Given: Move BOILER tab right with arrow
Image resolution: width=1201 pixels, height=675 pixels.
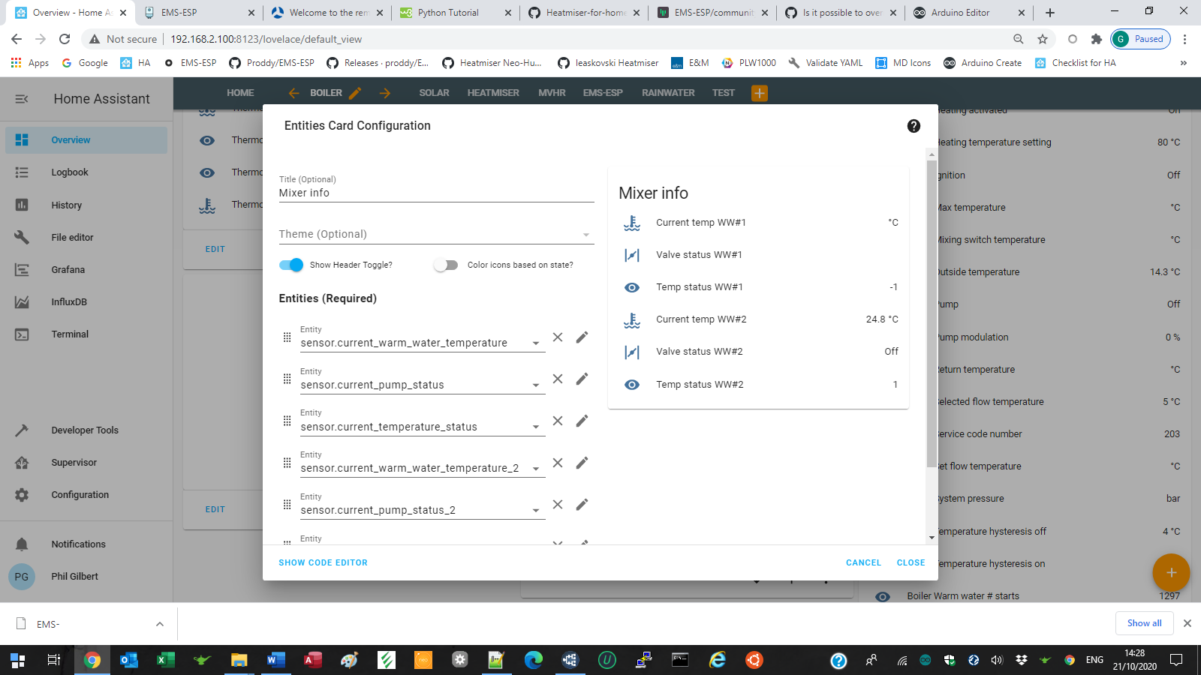Looking at the screenshot, I should [x=385, y=93].
